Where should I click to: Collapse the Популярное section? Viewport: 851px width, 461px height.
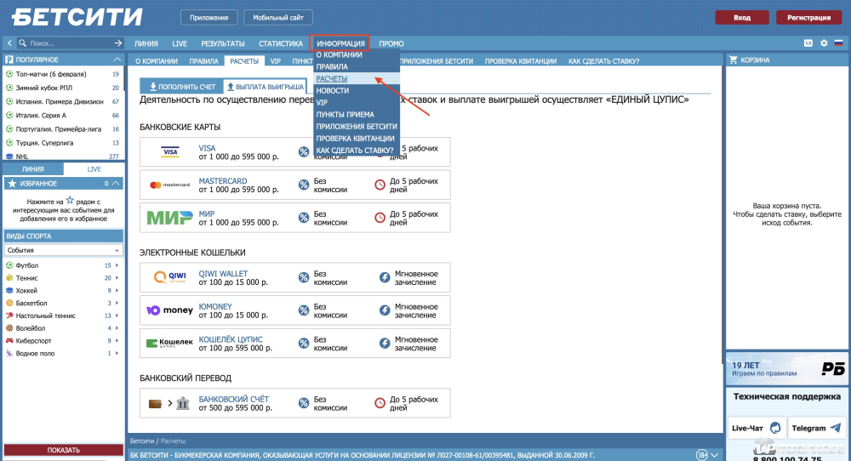click(117, 60)
